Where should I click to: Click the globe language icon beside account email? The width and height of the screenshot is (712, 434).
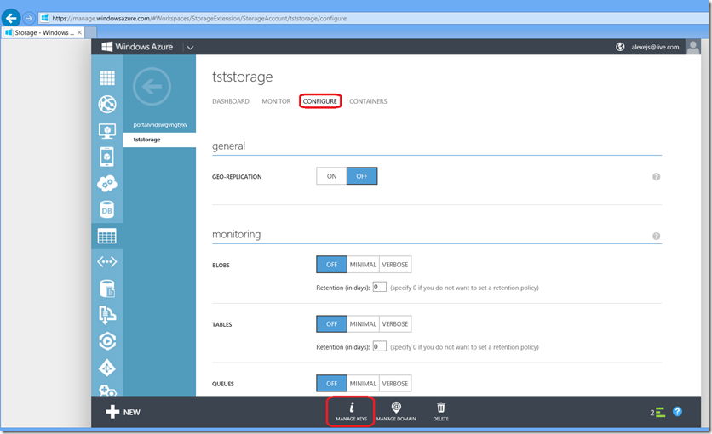click(620, 47)
